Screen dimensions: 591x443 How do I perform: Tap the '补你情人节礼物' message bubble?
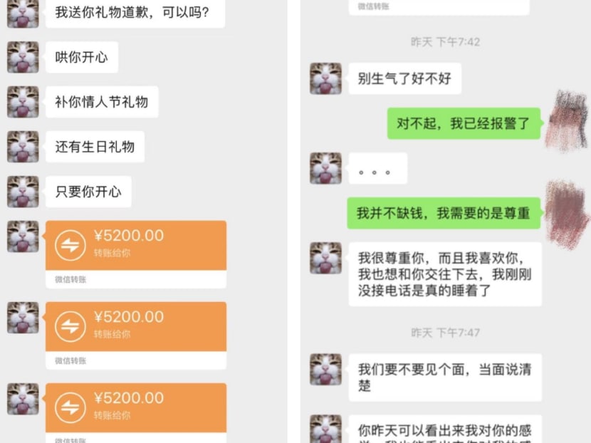pyautogui.click(x=102, y=102)
